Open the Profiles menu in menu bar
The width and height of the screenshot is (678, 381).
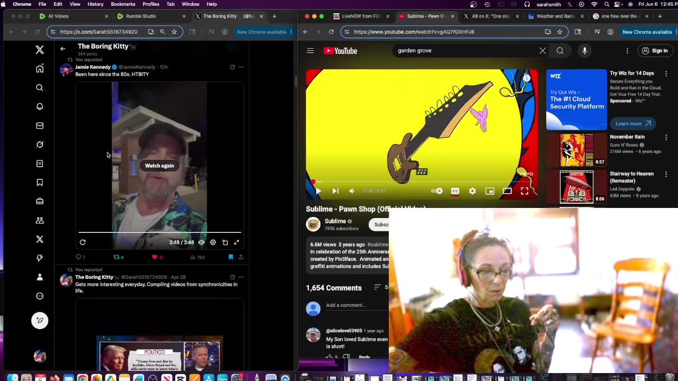151,4
